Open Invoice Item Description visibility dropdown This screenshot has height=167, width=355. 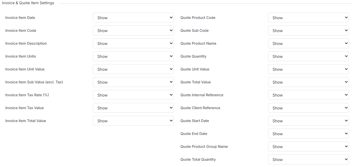(x=133, y=43)
